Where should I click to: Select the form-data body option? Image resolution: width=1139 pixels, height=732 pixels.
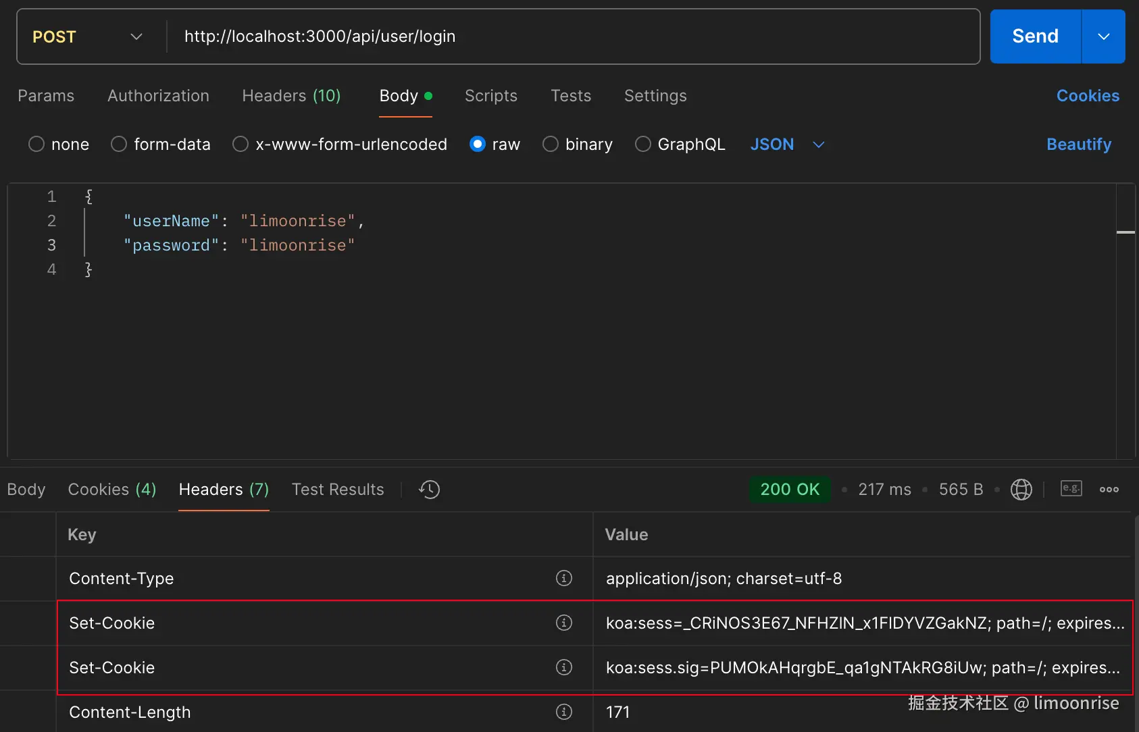[119, 145]
